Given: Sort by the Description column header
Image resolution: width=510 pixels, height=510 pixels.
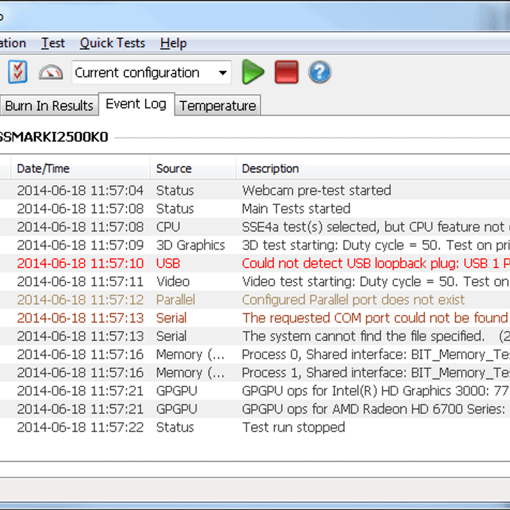Looking at the screenshot, I should pos(373,168).
